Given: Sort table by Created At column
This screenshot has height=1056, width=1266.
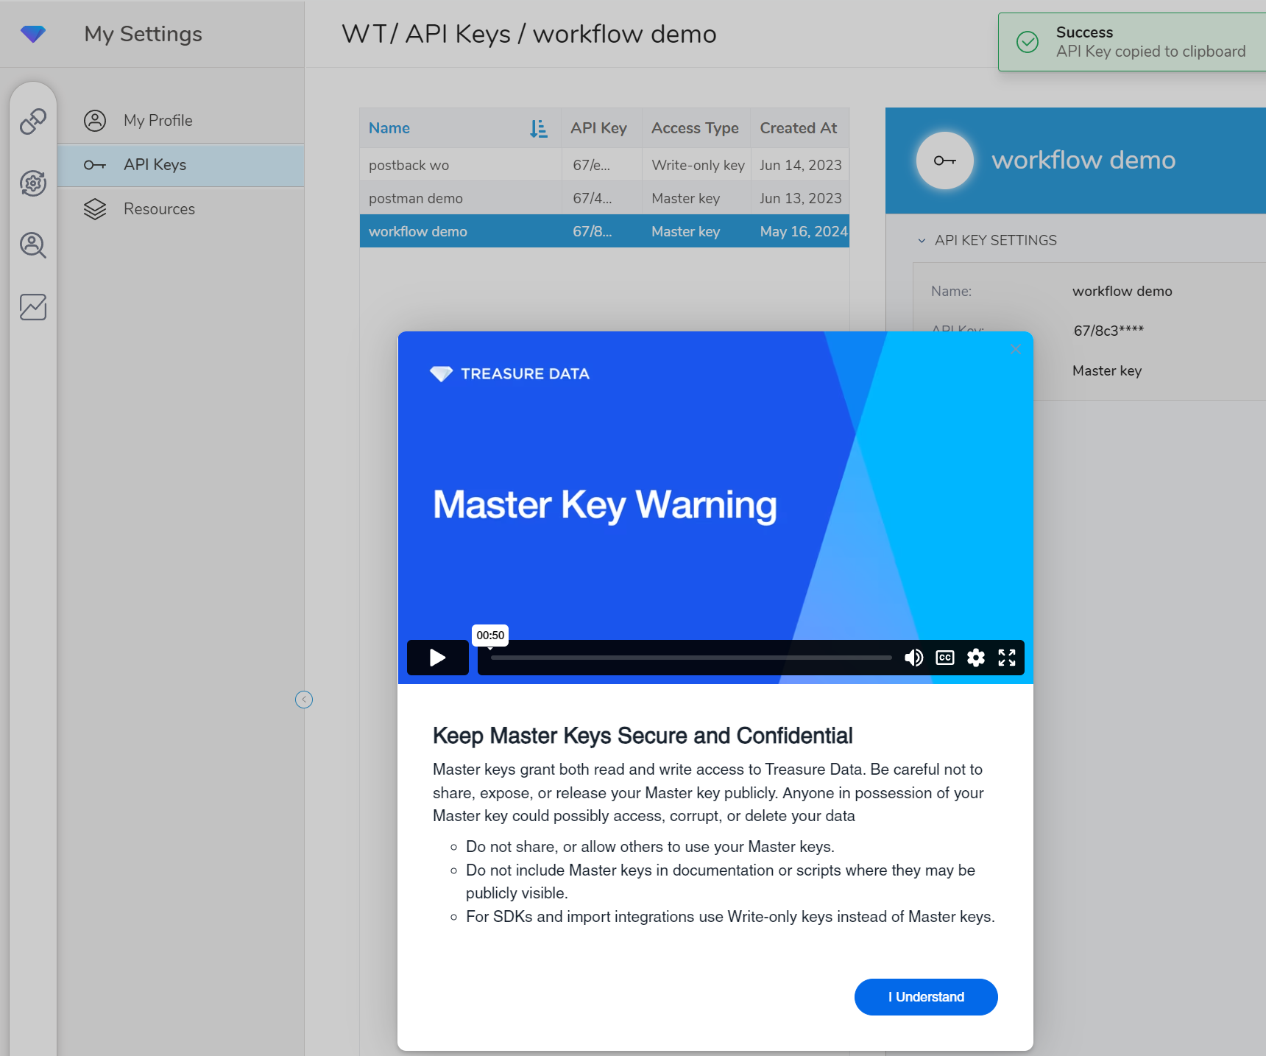Looking at the screenshot, I should pyautogui.click(x=798, y=128).
